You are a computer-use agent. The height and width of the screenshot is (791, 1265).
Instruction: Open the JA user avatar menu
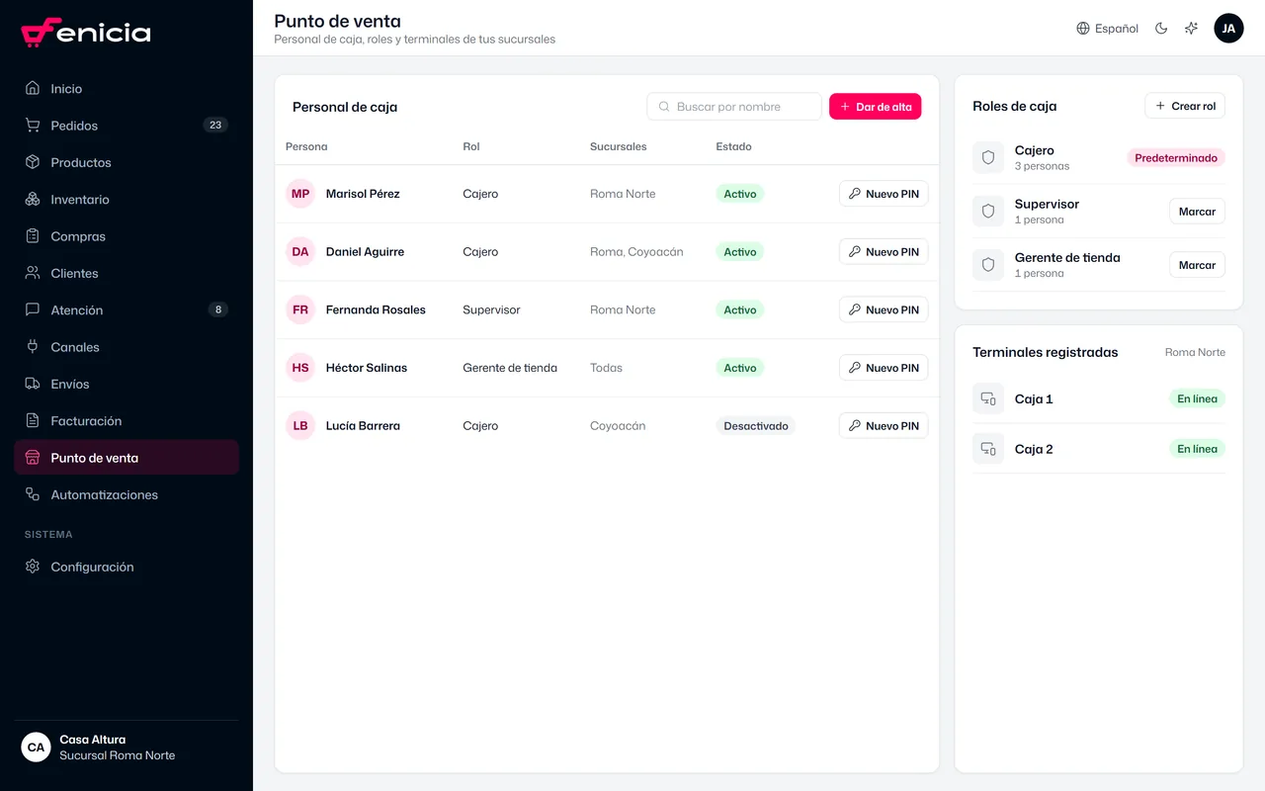point(1228,29)
